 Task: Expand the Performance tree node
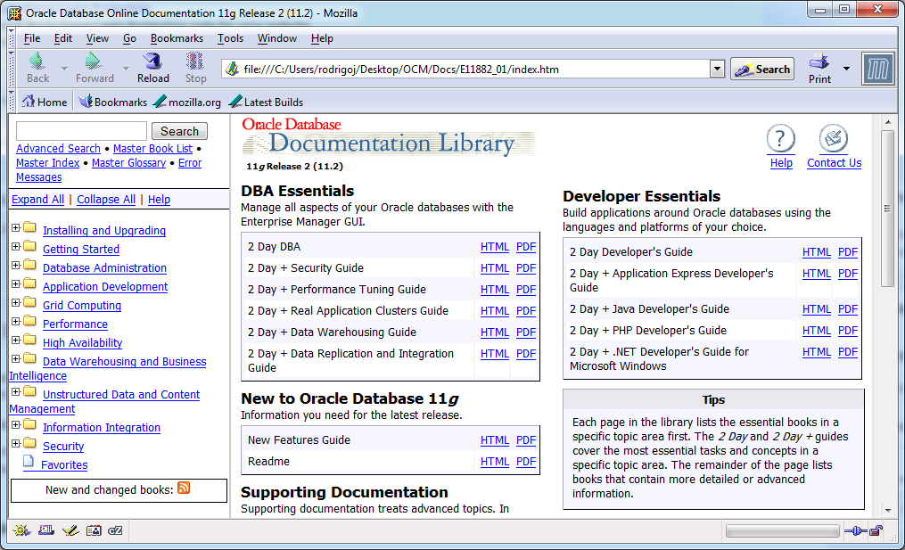pyautogui.click(x=16, y=322)
